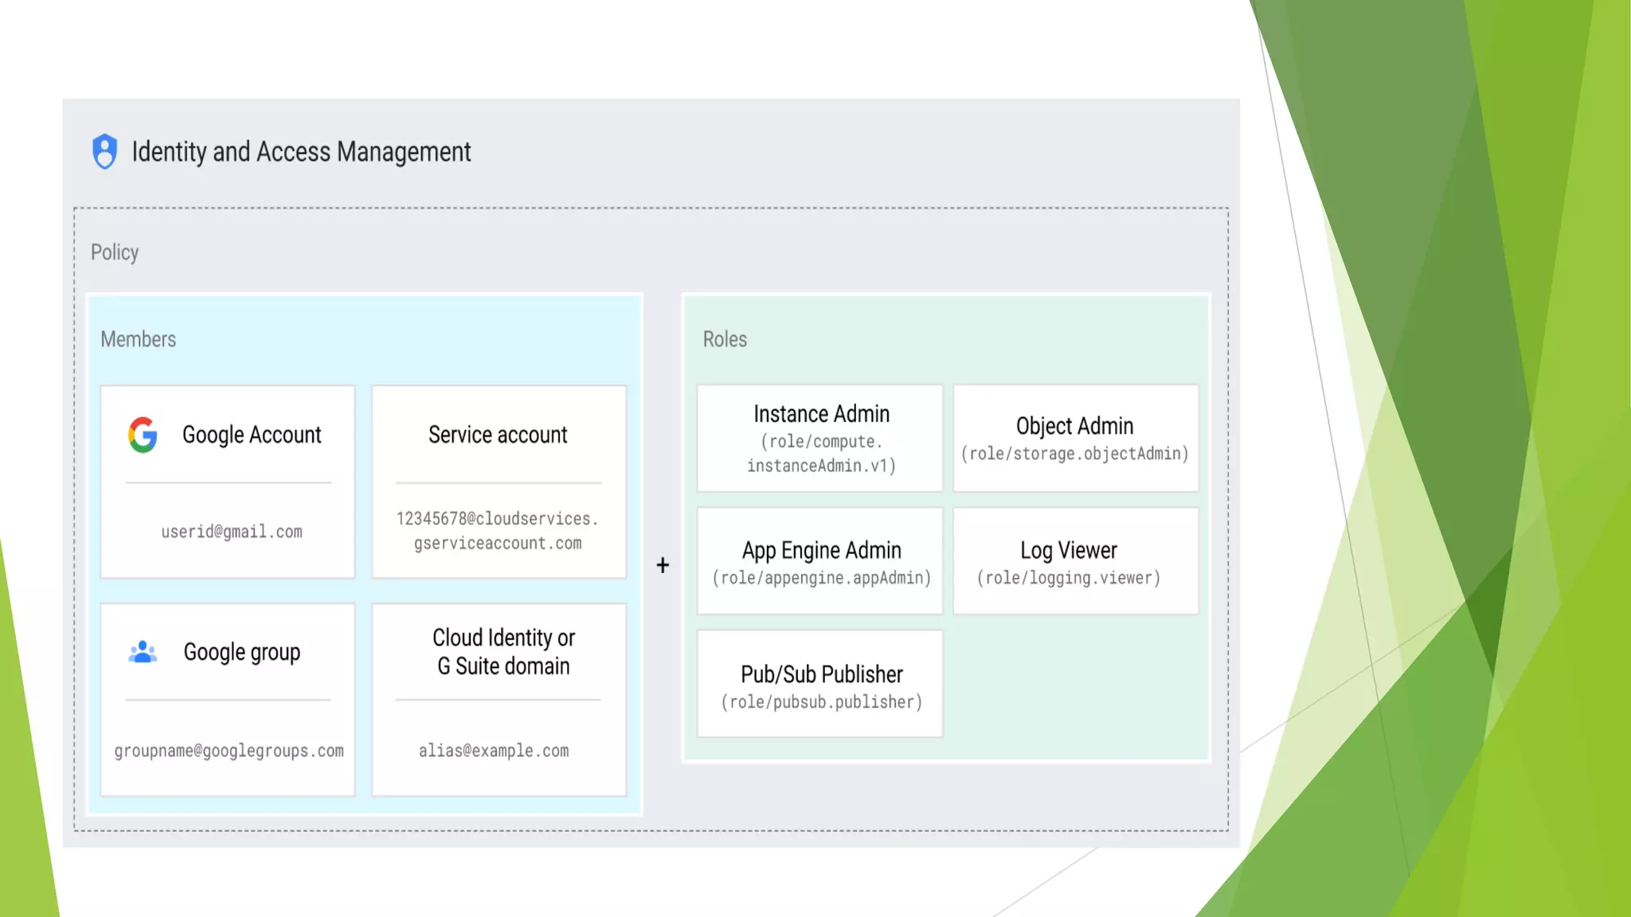Image resolution: width=1631 pixels, height=917 pixels.
Task: Click the Roles section label
Action: point(725,339)
